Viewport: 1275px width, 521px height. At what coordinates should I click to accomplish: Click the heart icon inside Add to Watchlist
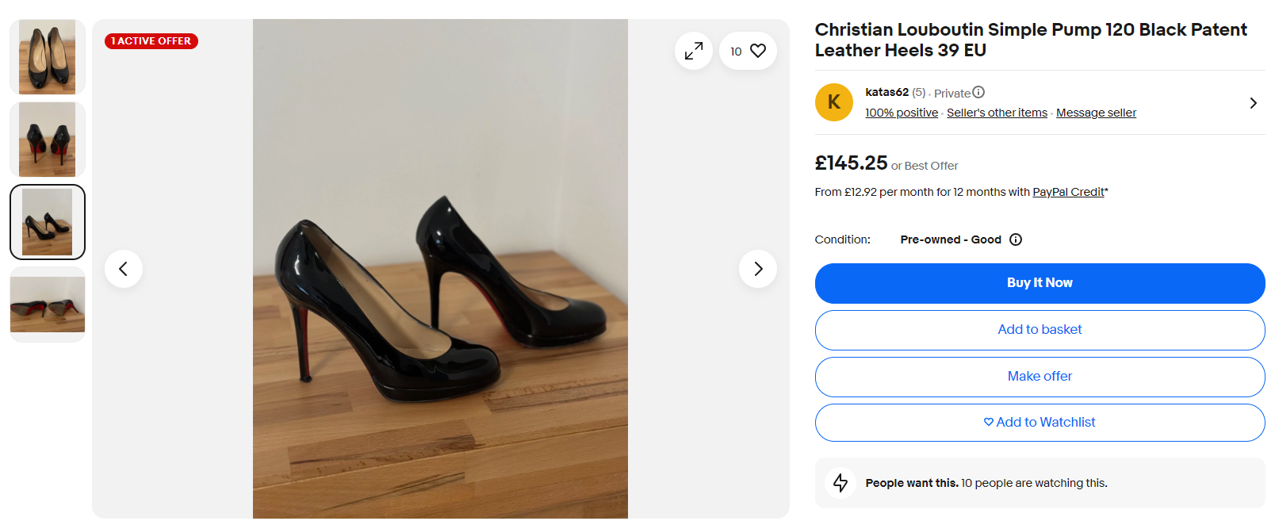pyautogui.click(x=988, y=422)
